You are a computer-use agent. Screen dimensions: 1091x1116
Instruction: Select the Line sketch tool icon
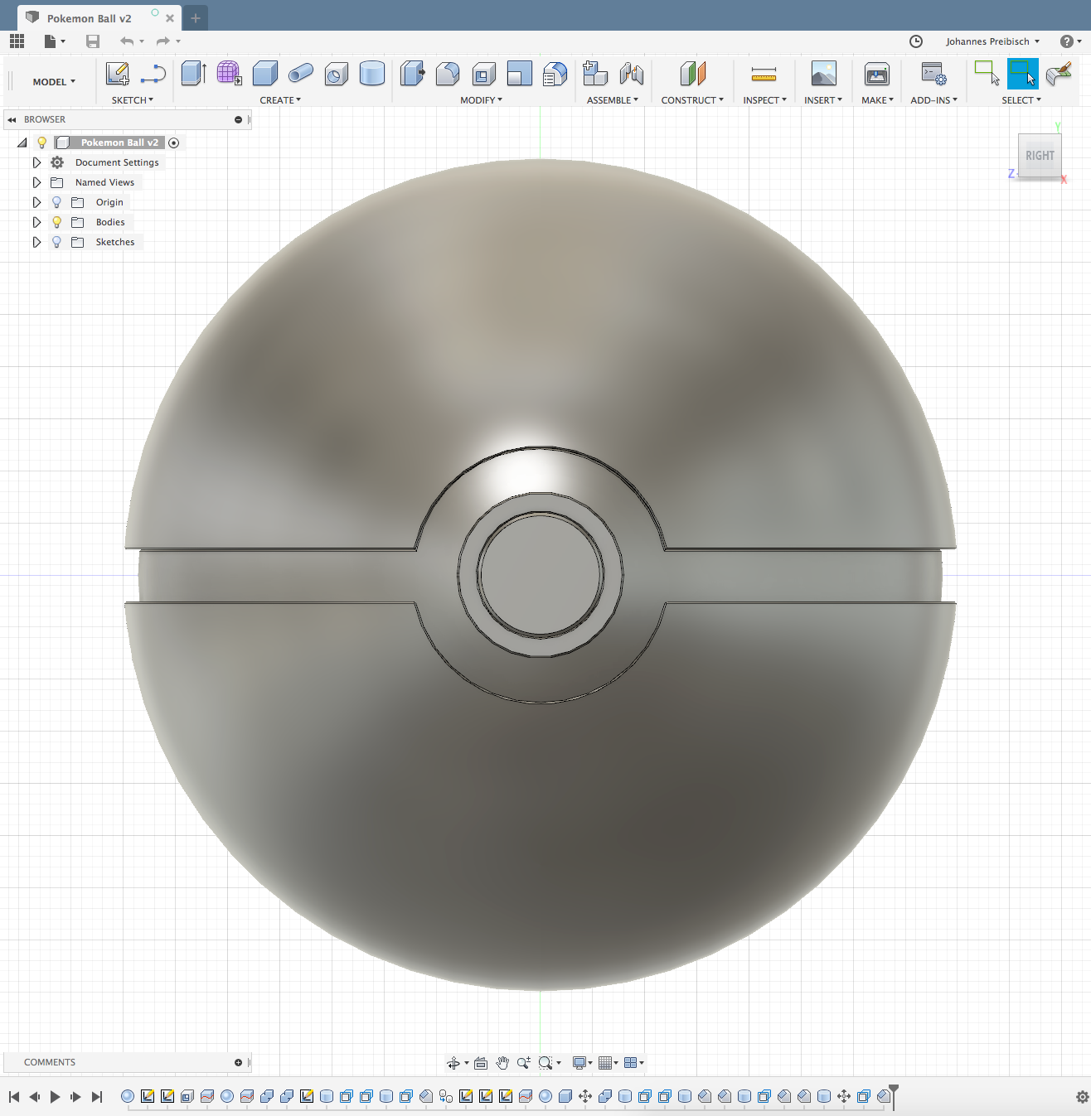153,74
